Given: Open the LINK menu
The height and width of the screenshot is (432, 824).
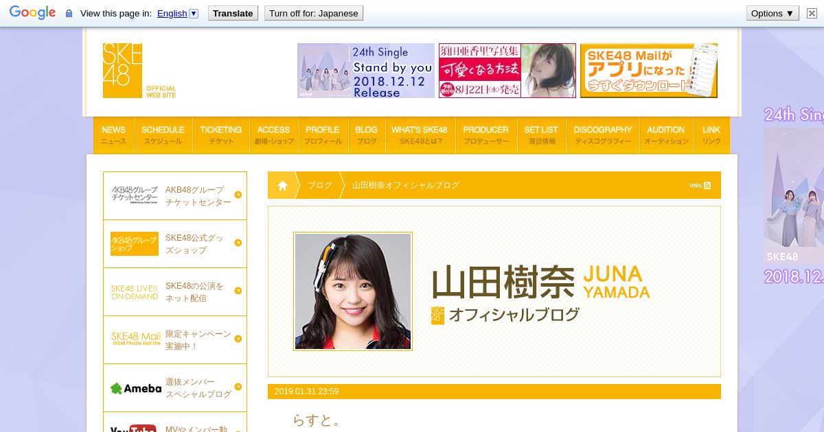Looking at the screenshot, I should 711,135.
